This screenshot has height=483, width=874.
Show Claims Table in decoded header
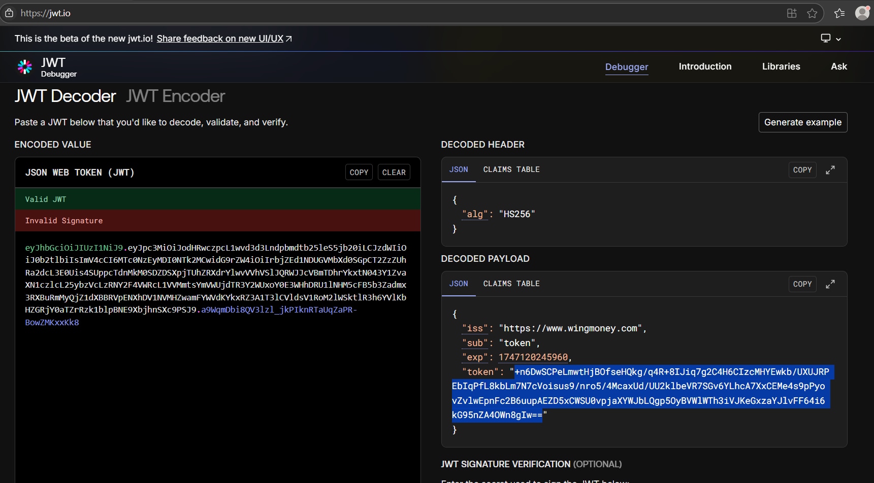511,169
